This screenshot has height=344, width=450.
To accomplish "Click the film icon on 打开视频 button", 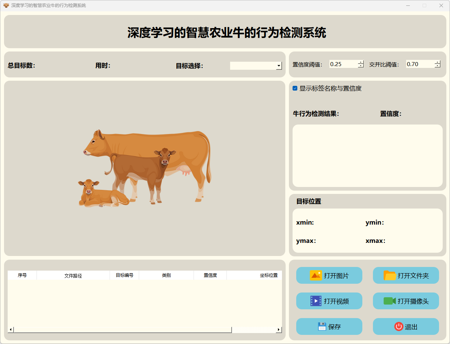I will [316, 301].
